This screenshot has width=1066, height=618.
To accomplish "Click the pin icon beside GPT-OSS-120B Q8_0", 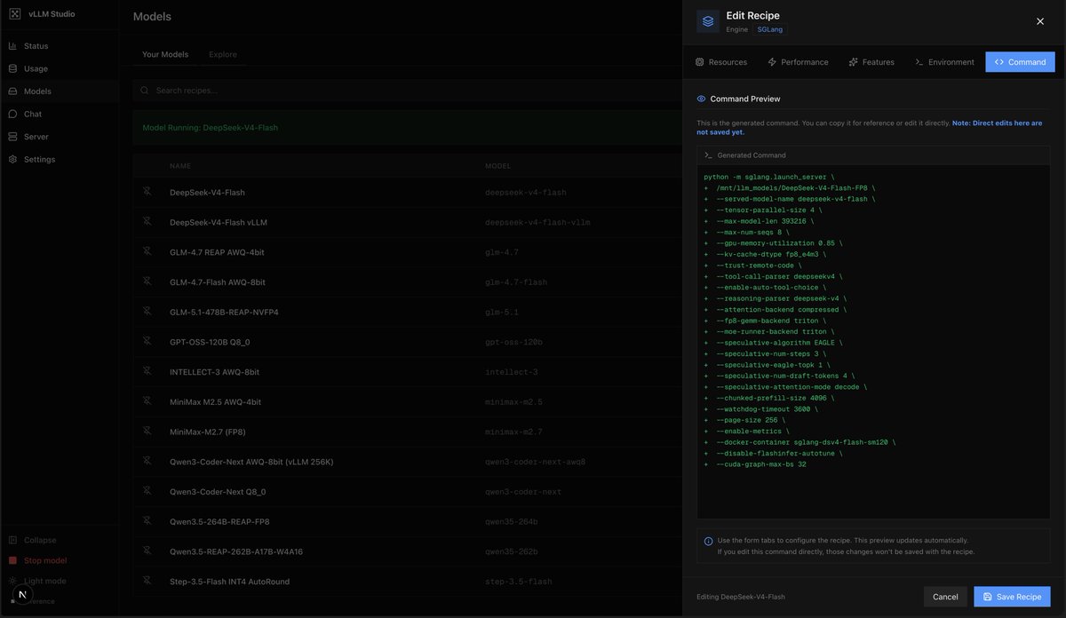I will point(147,342).
